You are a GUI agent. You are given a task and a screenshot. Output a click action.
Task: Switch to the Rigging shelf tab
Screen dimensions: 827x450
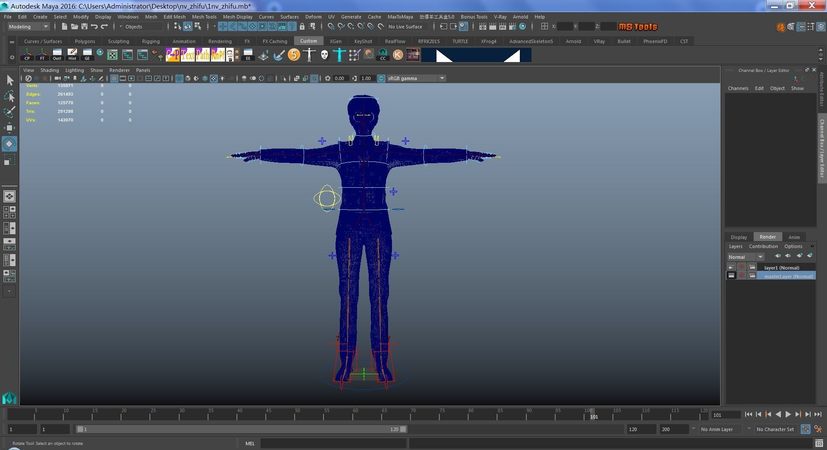point(150,41)
